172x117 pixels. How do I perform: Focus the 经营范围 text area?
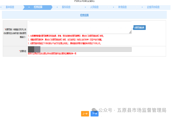pos(80,27)
